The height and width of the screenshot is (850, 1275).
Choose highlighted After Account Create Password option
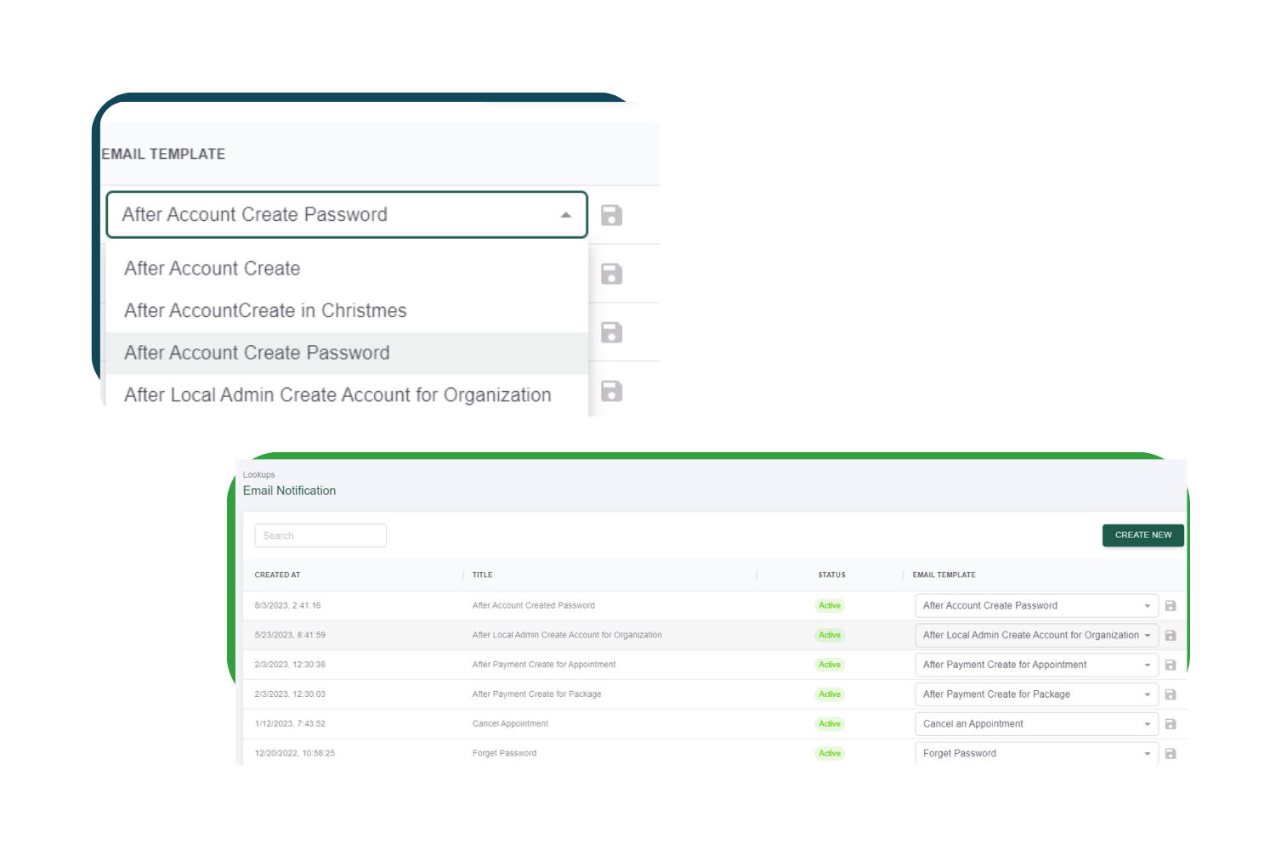pyautogui.click(x=347, y=353)
